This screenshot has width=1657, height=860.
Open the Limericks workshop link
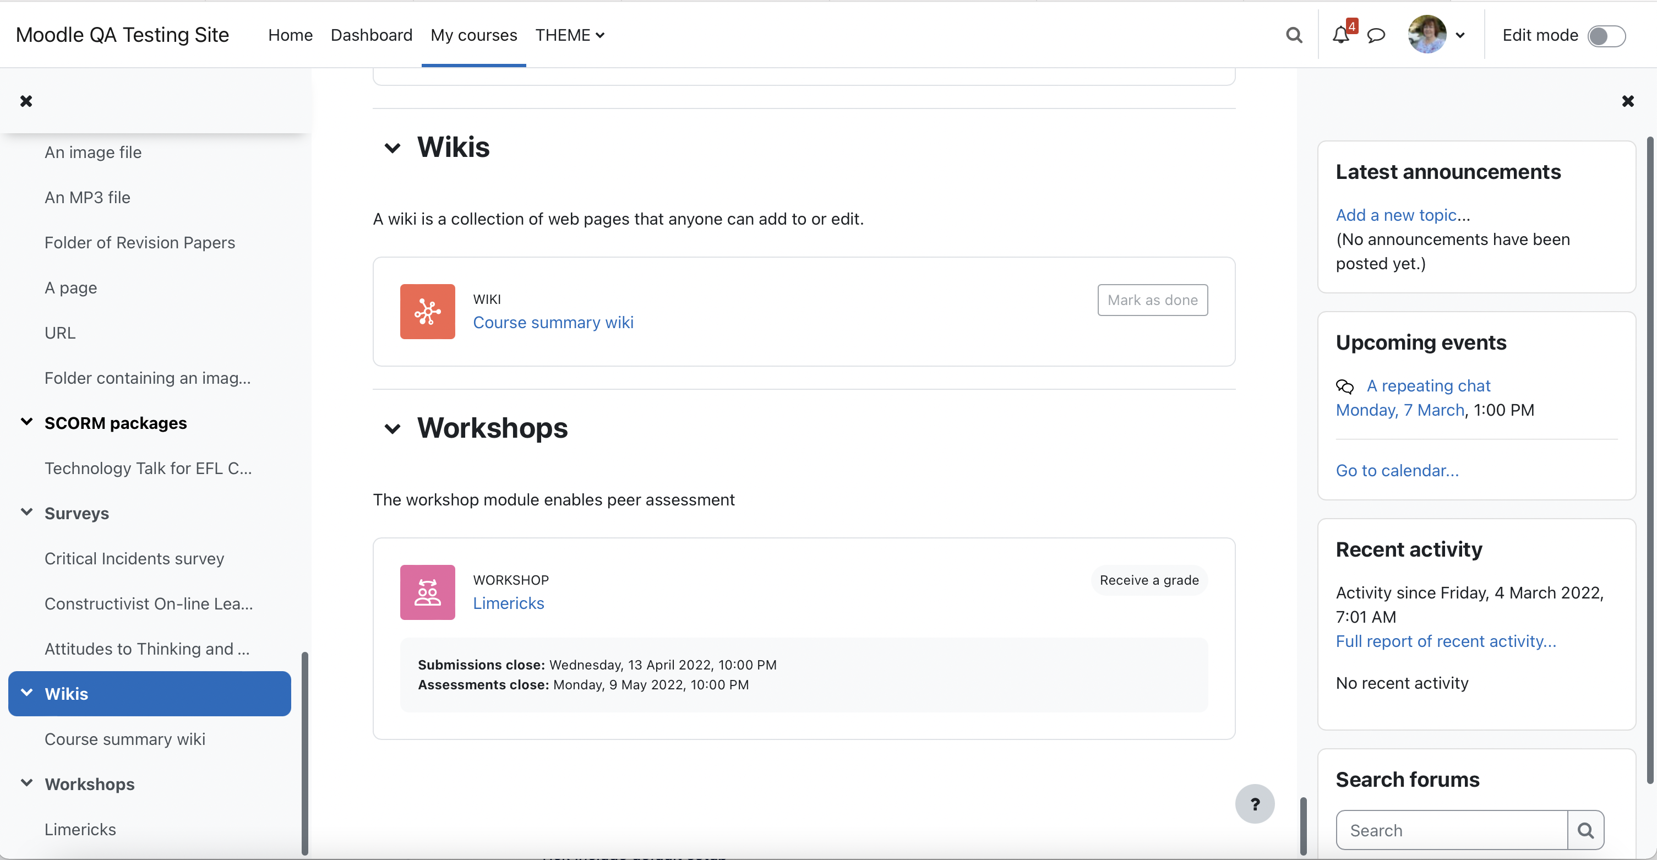point(508,603)
